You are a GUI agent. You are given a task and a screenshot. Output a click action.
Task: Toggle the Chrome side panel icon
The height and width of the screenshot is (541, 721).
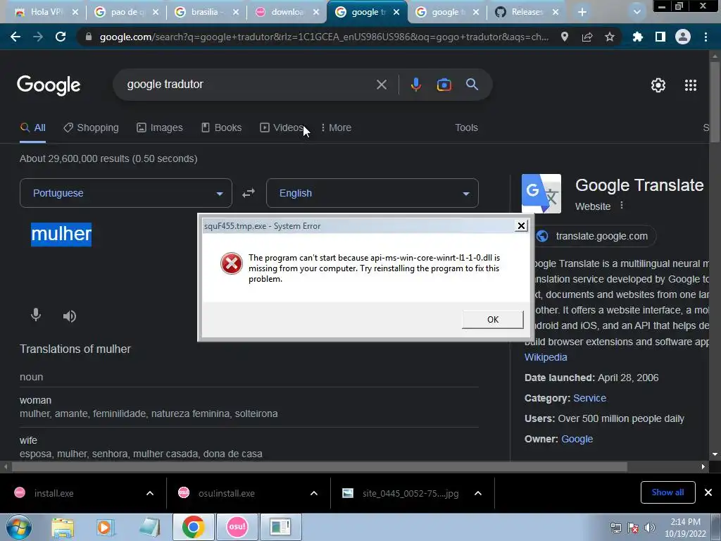660,37
